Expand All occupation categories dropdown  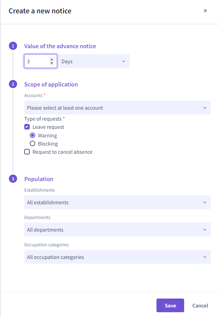[x=118, y=257]
